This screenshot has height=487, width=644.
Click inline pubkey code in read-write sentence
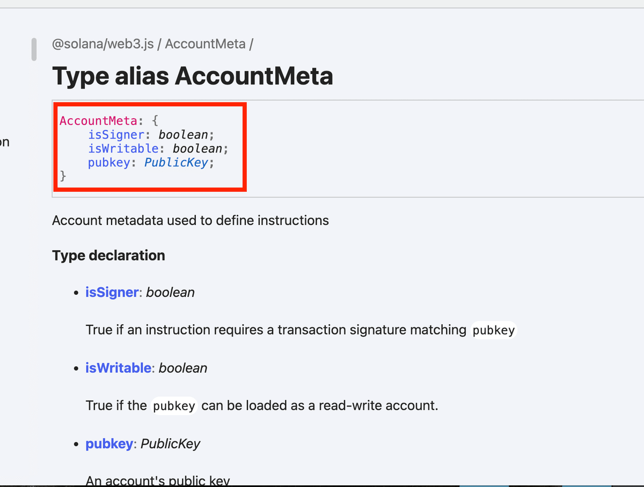pos(174,406)
